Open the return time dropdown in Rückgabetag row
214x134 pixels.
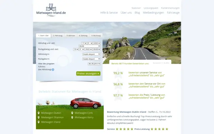point(97,49)
